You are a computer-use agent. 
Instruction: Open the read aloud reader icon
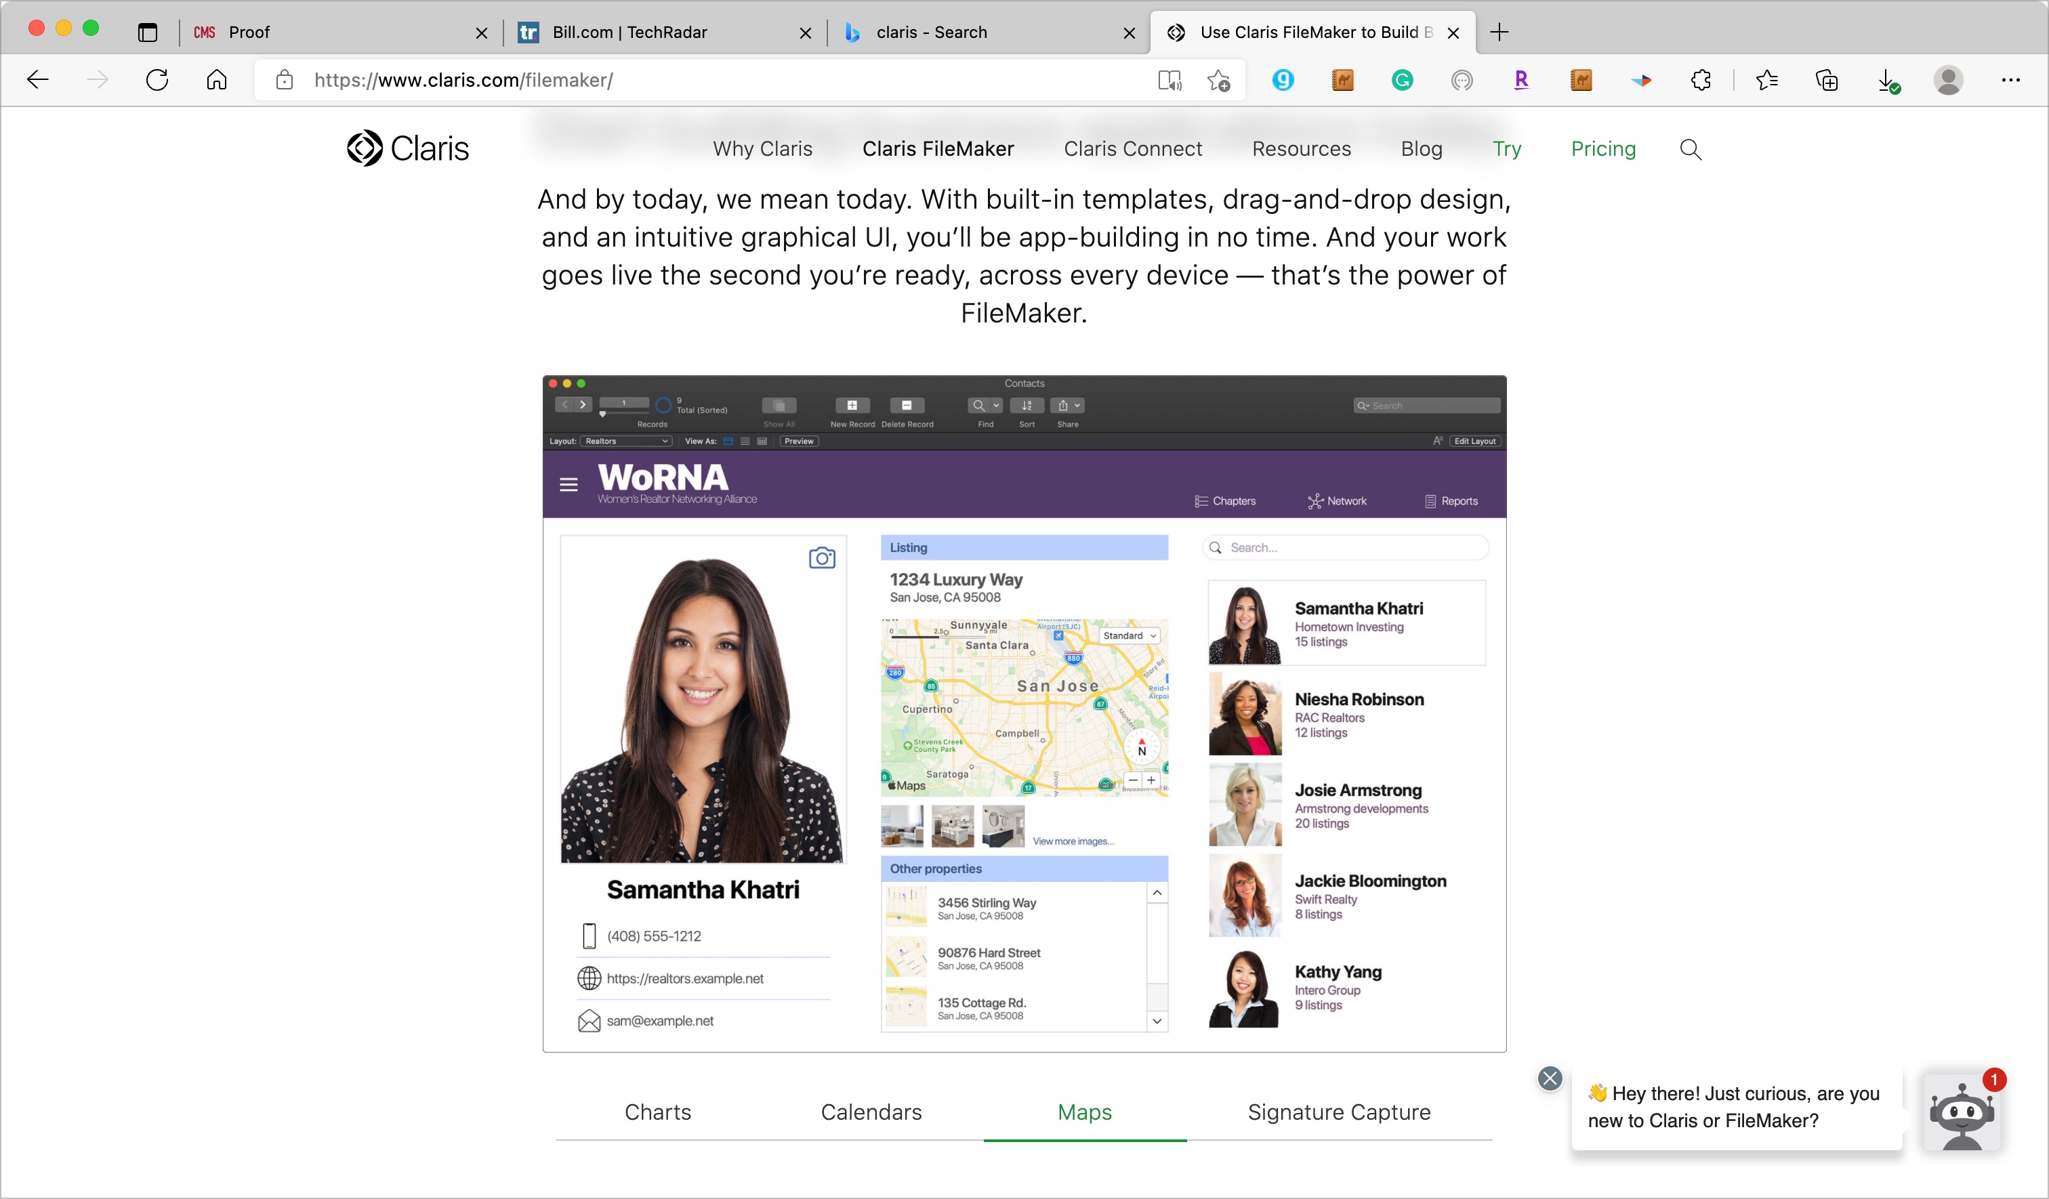(x=1170, y=80)
